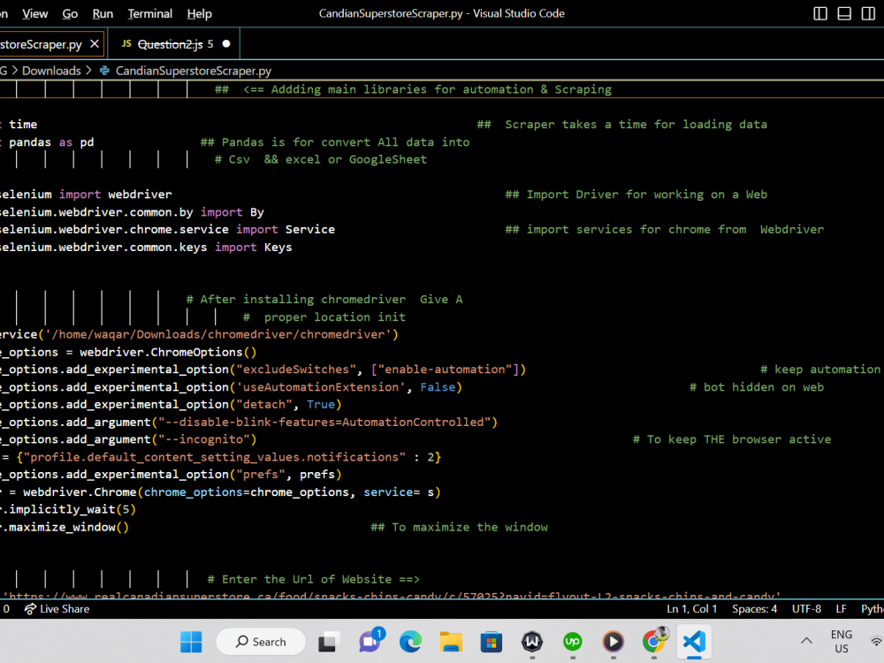Image resolution: width=884 pixels, height=663 pixels.
Task: Open the Windows Start menu
Action: click(x=191, y=642)
